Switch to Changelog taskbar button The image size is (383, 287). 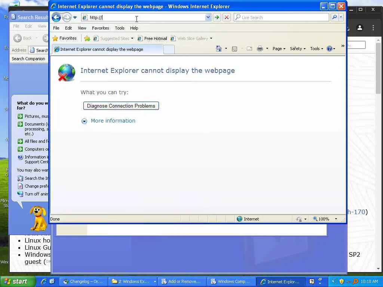click(83, 282)
